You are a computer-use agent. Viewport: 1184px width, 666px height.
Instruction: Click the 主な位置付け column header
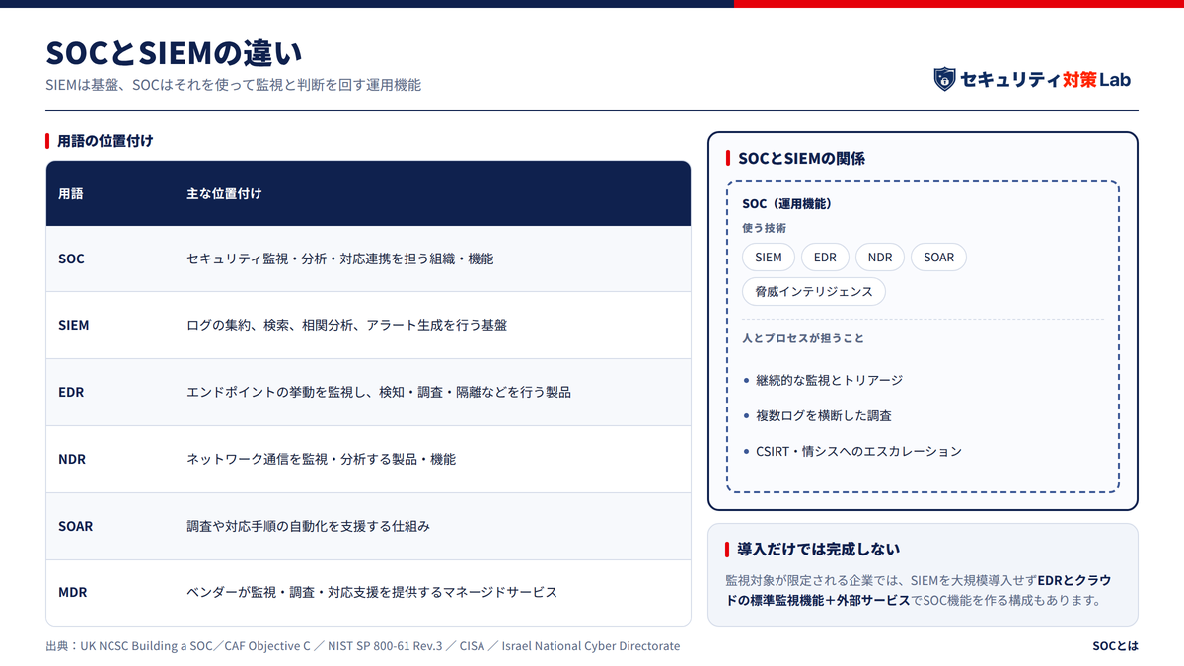[224, 194]
